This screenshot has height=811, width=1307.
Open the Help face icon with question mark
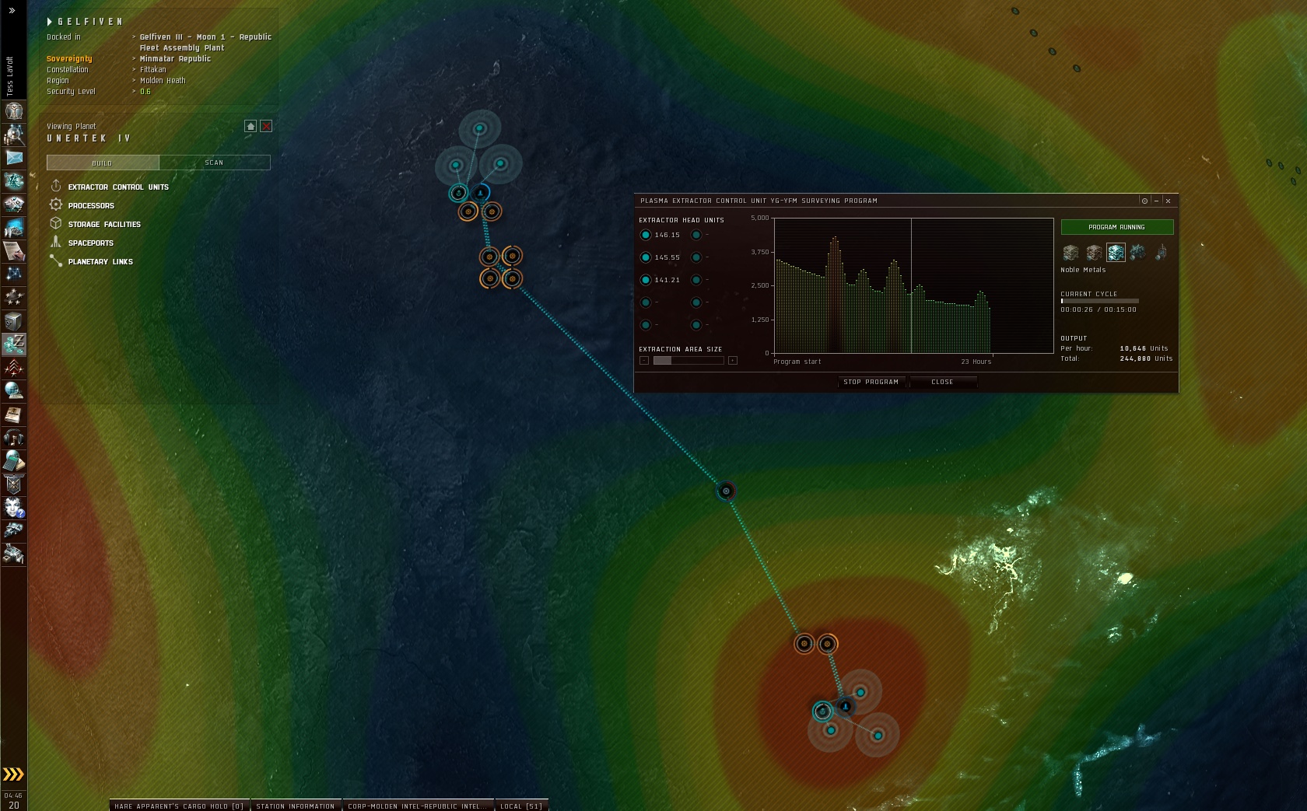(13, 508)
